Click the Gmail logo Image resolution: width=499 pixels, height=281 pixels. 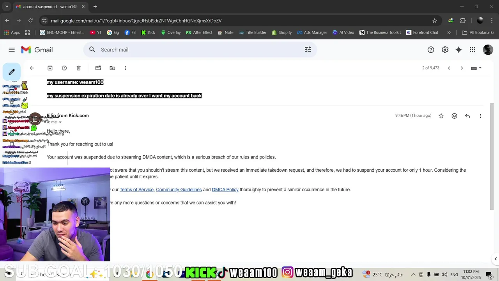pos(37,50)
